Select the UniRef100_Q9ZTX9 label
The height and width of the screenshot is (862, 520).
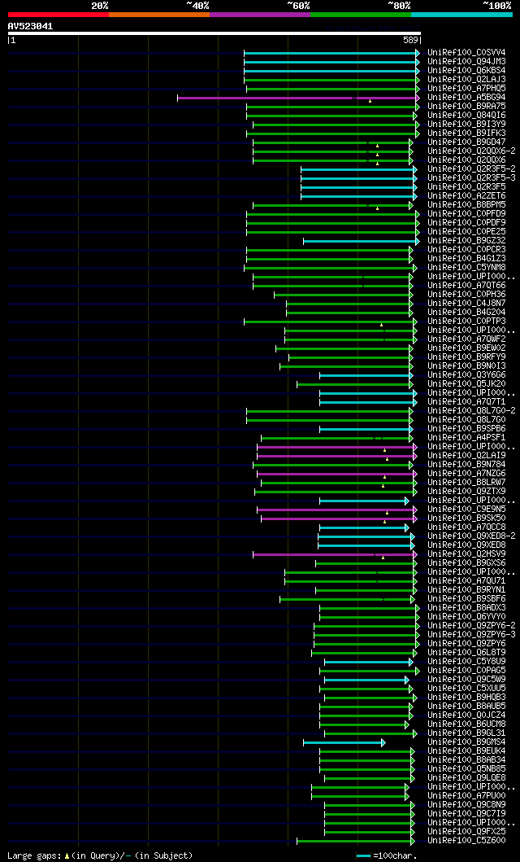[x=467, y=492]
